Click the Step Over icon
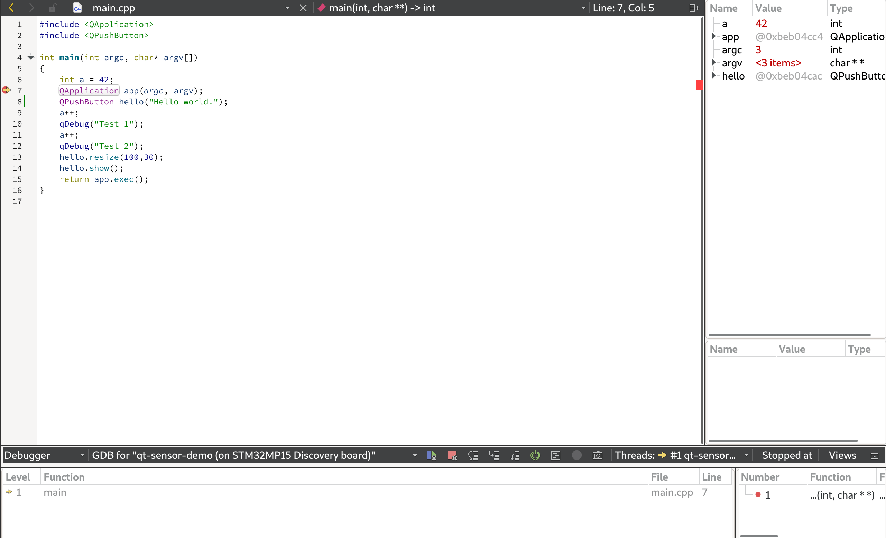The height and width of the screenshot is (538, 886). point(473,455)
